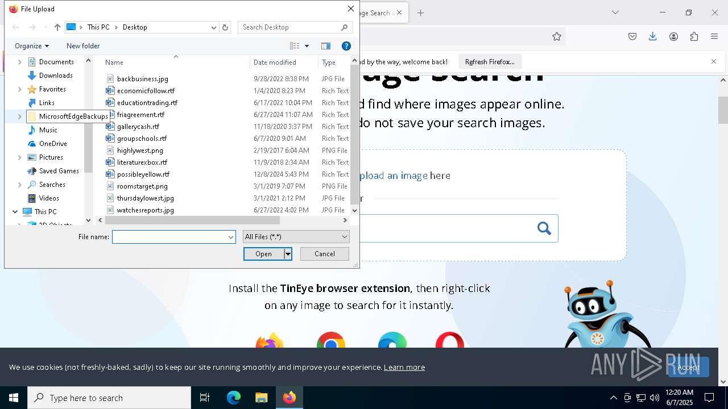Open the volume control in tray
This screenshot has width=728, height=409.
(x=655, y=398)
